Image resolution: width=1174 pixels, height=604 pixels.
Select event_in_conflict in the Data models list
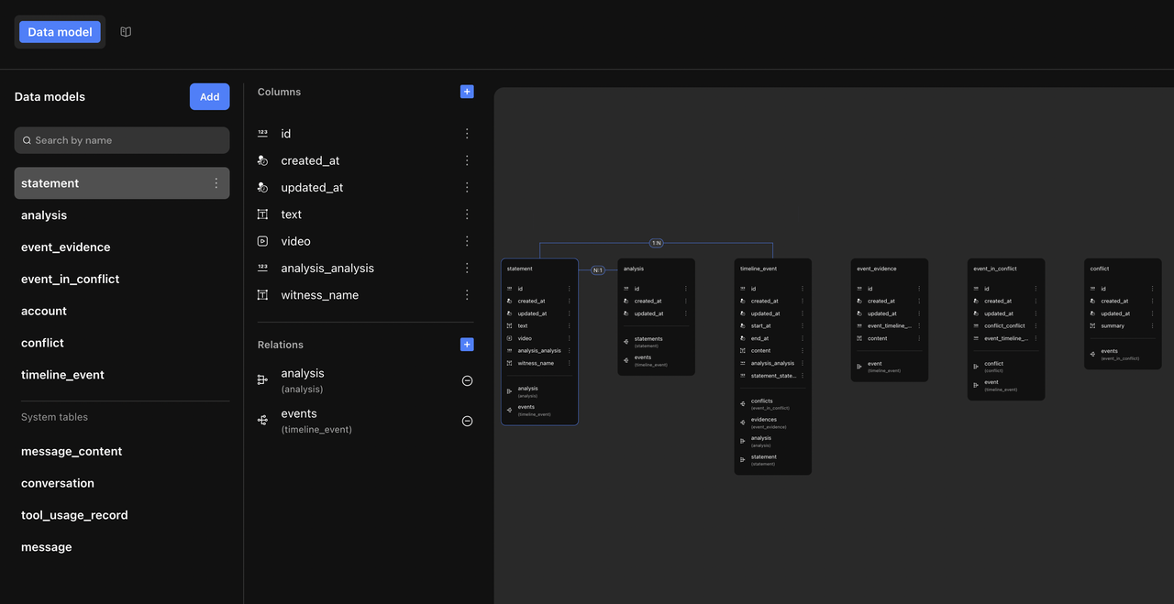pos(122,280)
